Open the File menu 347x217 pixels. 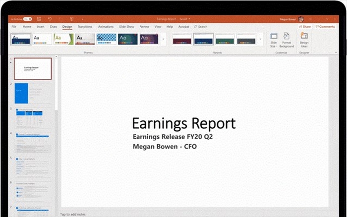pyautogui.click(x=14, y=27)
